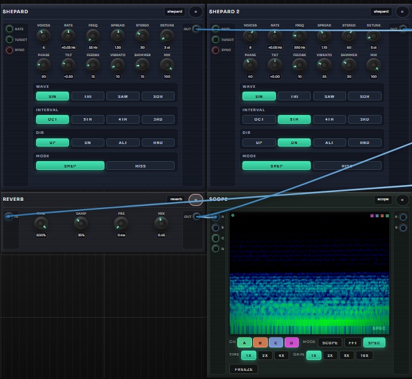Click the 1V/OCT input jack on first Shepard
Screen dimensions: 412x379
point(9,39)
